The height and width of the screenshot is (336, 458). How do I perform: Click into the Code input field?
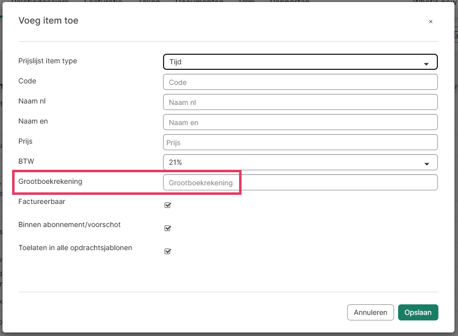point(300,82)
